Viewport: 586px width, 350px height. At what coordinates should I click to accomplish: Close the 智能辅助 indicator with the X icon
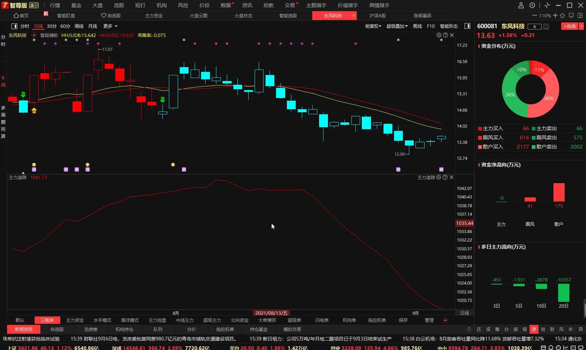452,35
